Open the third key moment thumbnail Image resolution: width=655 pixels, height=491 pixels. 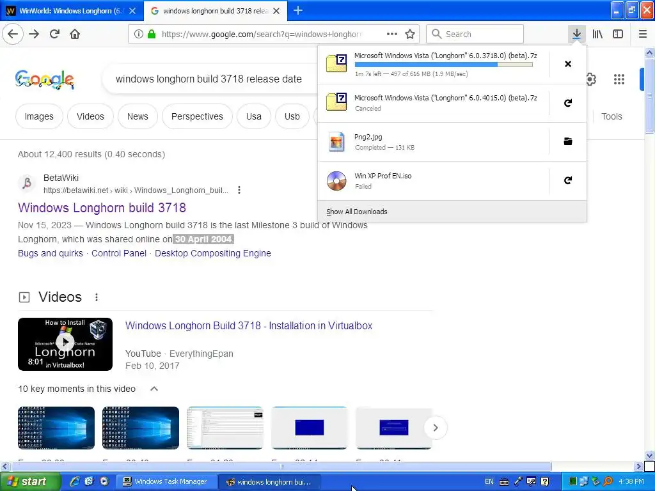click(225, 428)
